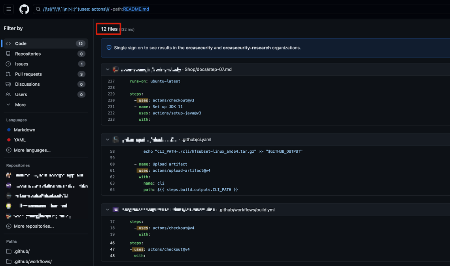Click avatar of the build.yml result repository
Screen dimensions: 450x266
tap(115, 210)
